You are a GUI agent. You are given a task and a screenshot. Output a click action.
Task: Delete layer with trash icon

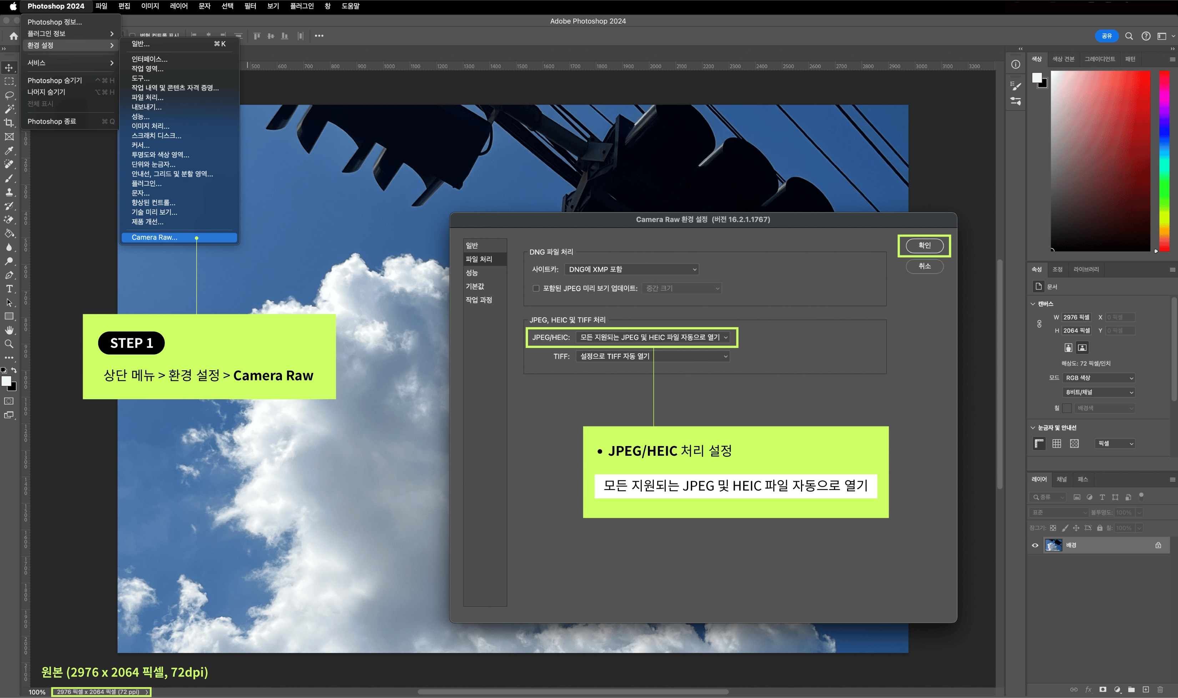(1160, 689)
